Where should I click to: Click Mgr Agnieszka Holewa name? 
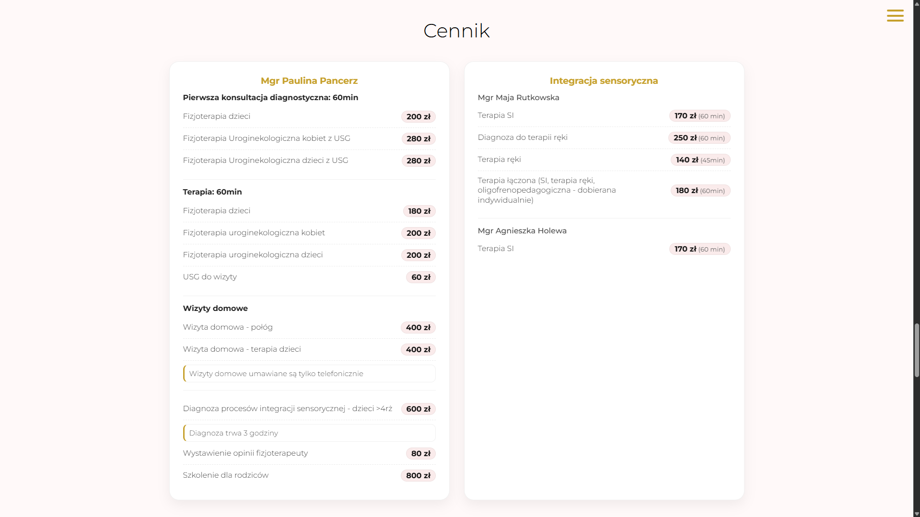click(522, 230)
